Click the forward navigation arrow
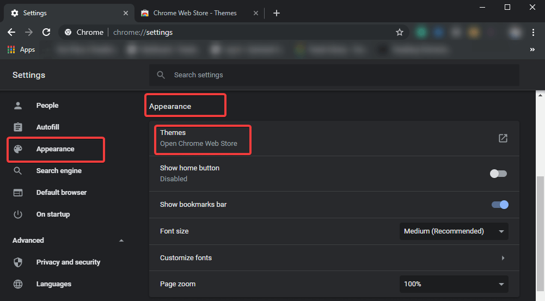 (29, 32)
